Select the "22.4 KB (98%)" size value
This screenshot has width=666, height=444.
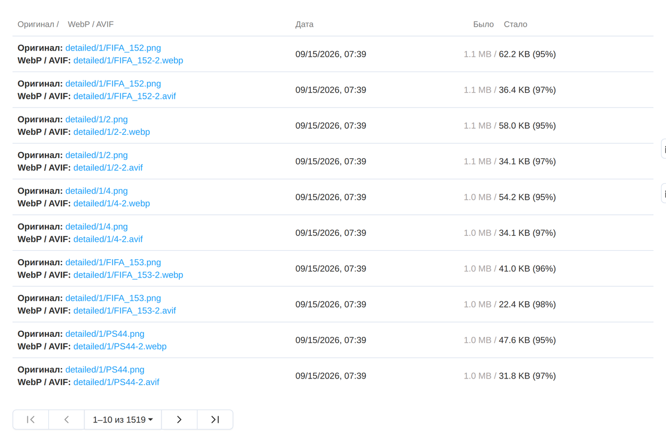(527, 304)
